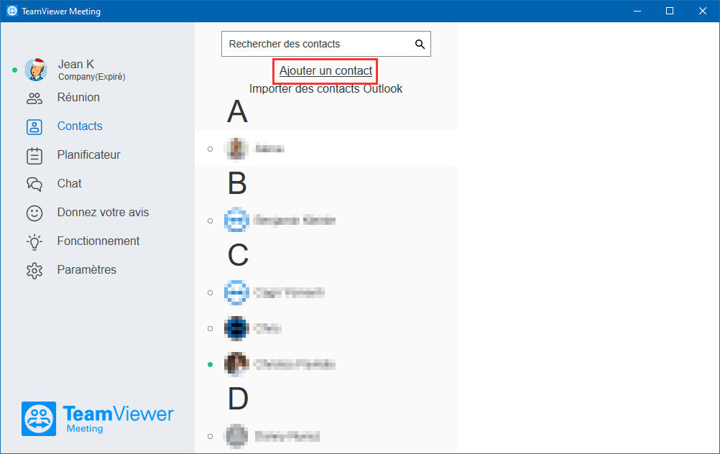The image size is (720, 454).
Task: Click Importer des contacts Outlook link
Action: [x=326, y=88]
